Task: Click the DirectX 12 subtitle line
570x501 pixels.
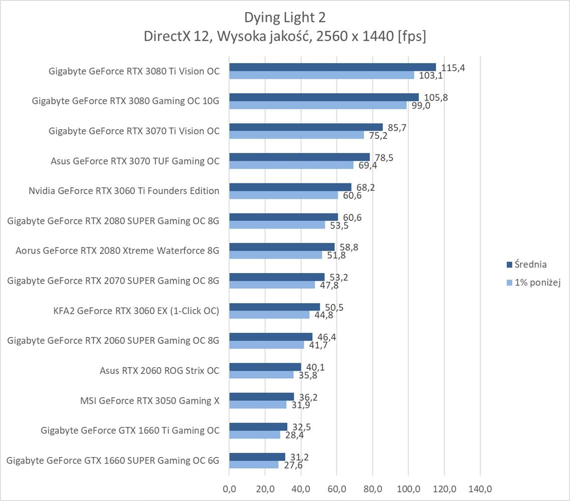Action: point(284,37)
